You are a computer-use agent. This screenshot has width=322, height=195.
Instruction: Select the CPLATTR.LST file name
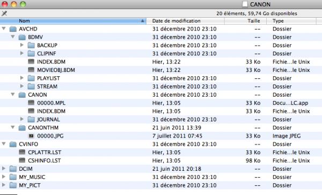click(45, 153)
